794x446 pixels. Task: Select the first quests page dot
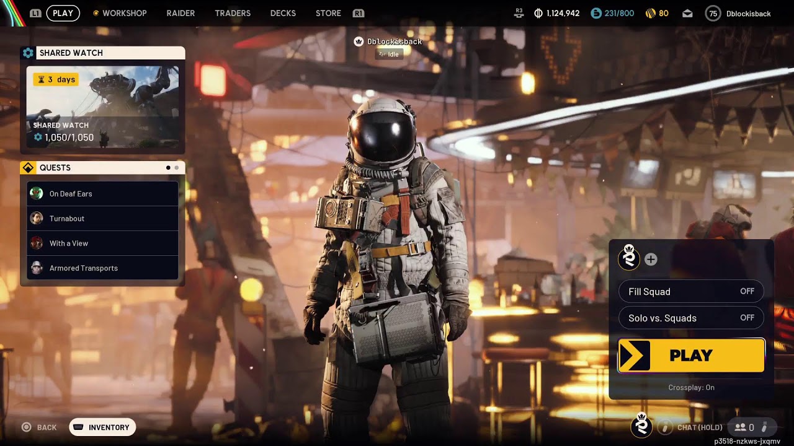[168, 168]
